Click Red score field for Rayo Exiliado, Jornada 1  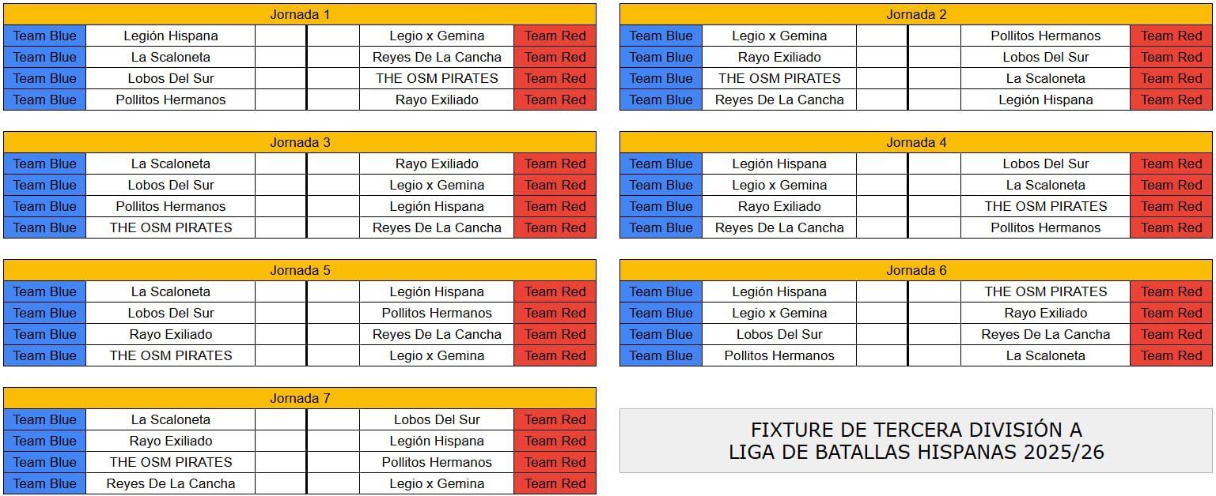332,100
